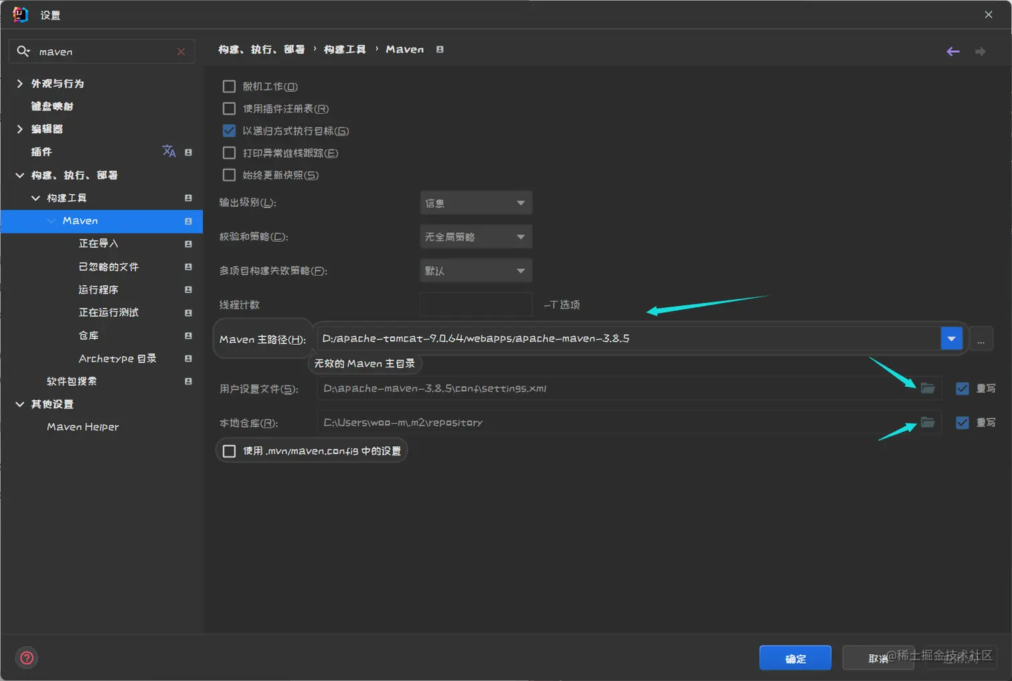Screen dimensions: 1012x681
Task: Click the settings search box containing maven
Action: 102,52
